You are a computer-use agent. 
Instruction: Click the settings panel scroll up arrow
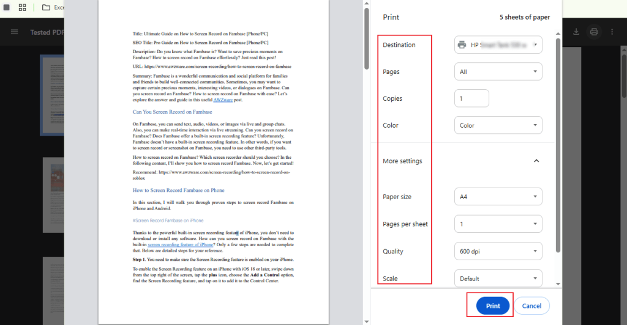coord(558,34)
